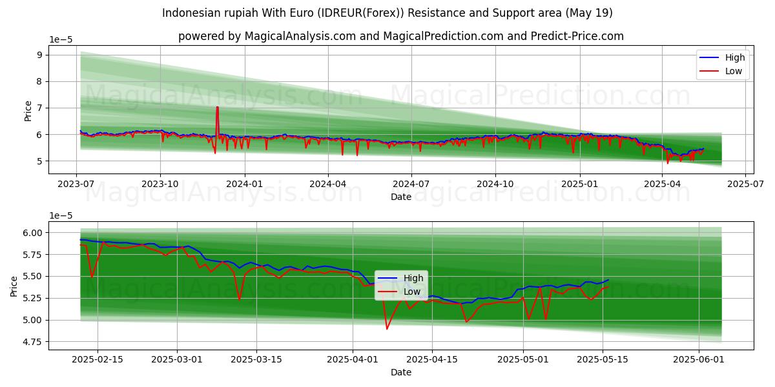The width and height of the screenshot is (775, 387).
Task: Click the end of the blue High line in the bottom chart
Action: coord(608,280)
